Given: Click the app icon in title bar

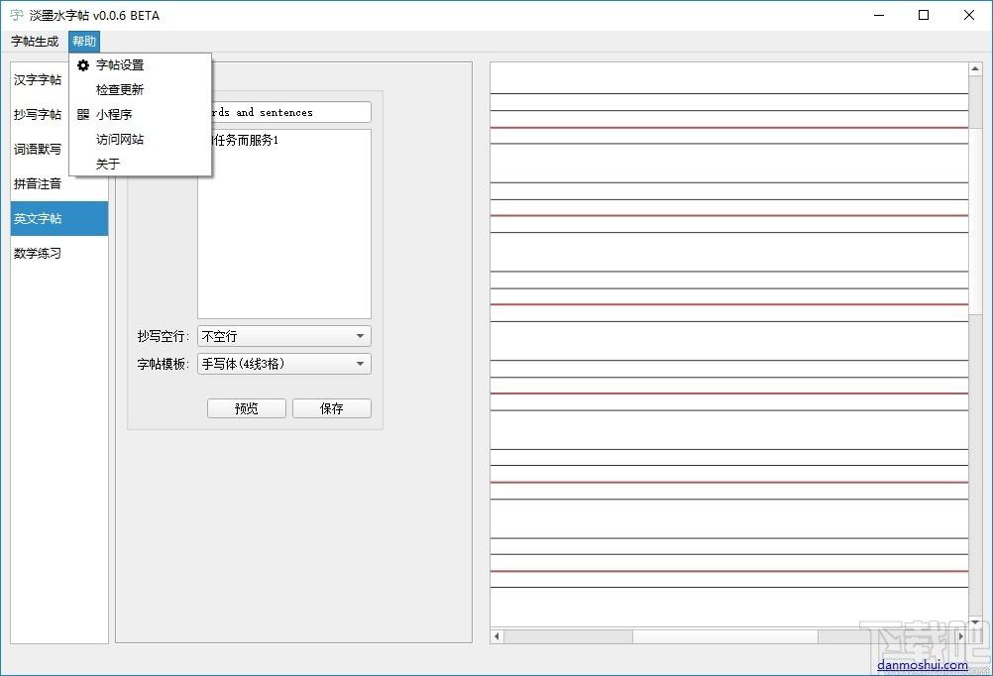Looking at the screenshot, I should pos(16,15).
